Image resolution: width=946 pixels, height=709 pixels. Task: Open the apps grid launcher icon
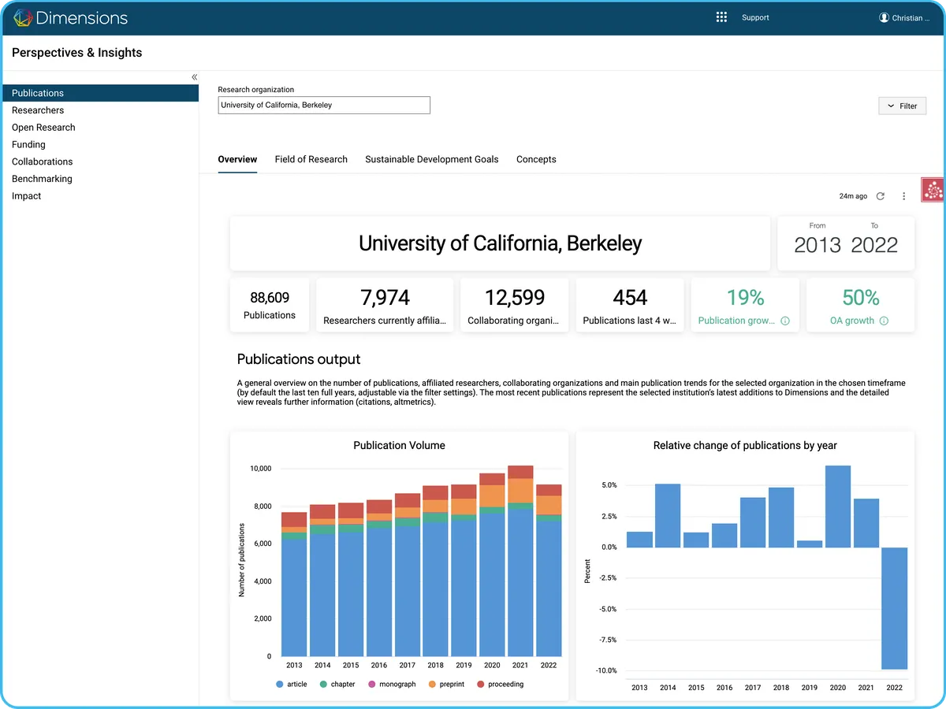click(x=721, y=17)
